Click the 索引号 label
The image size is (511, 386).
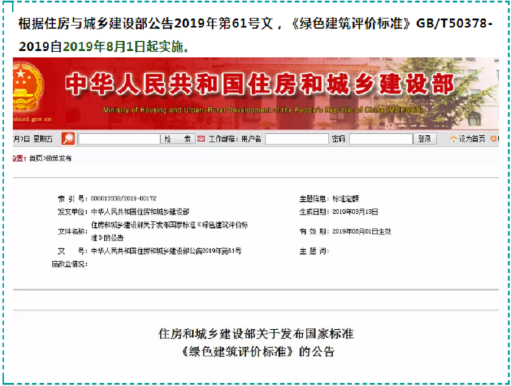[x=72, y=198]
